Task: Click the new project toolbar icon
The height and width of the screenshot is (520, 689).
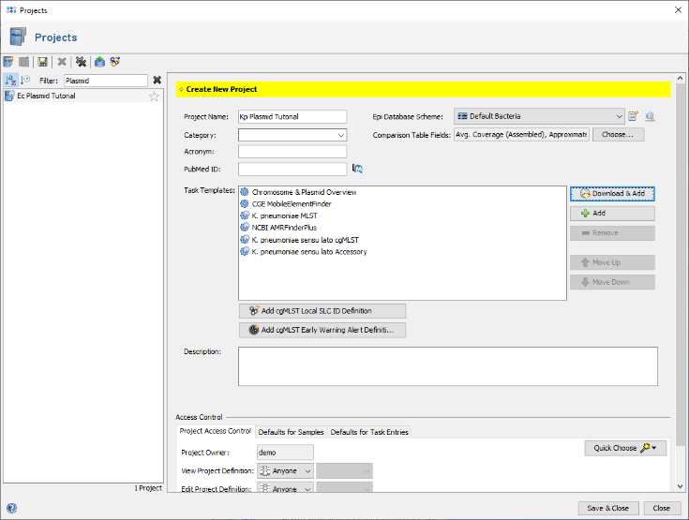Action: pyautogui.click(x=8, y=62)
